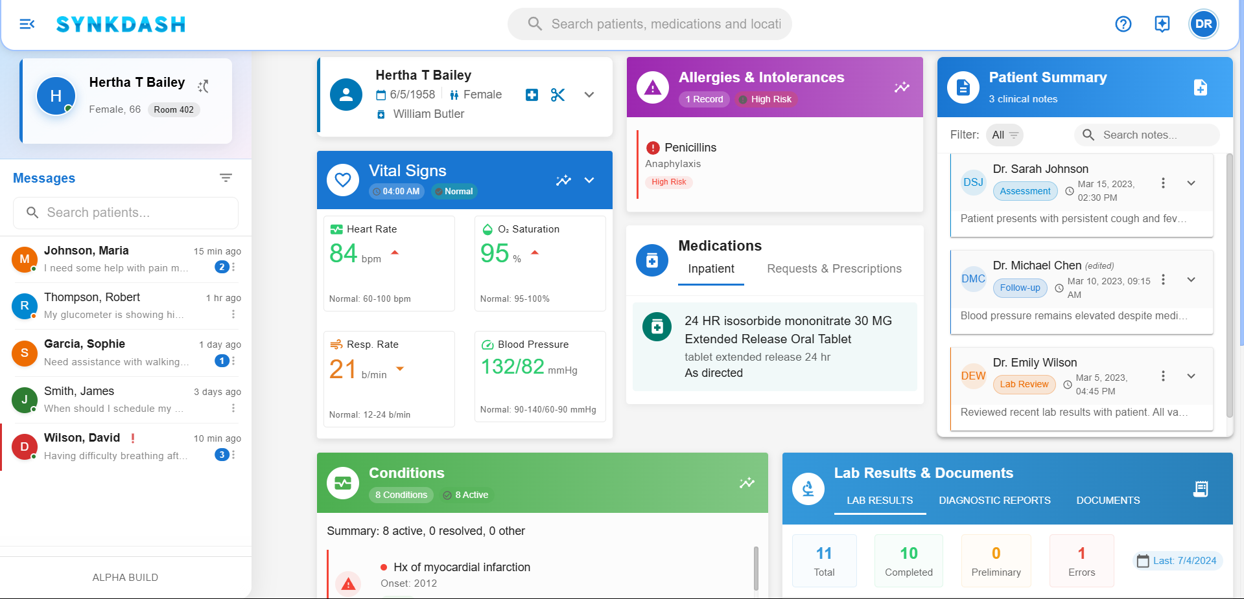
Task: Open options menu for Garcia, Sophie message
Action: pos(233,361)
